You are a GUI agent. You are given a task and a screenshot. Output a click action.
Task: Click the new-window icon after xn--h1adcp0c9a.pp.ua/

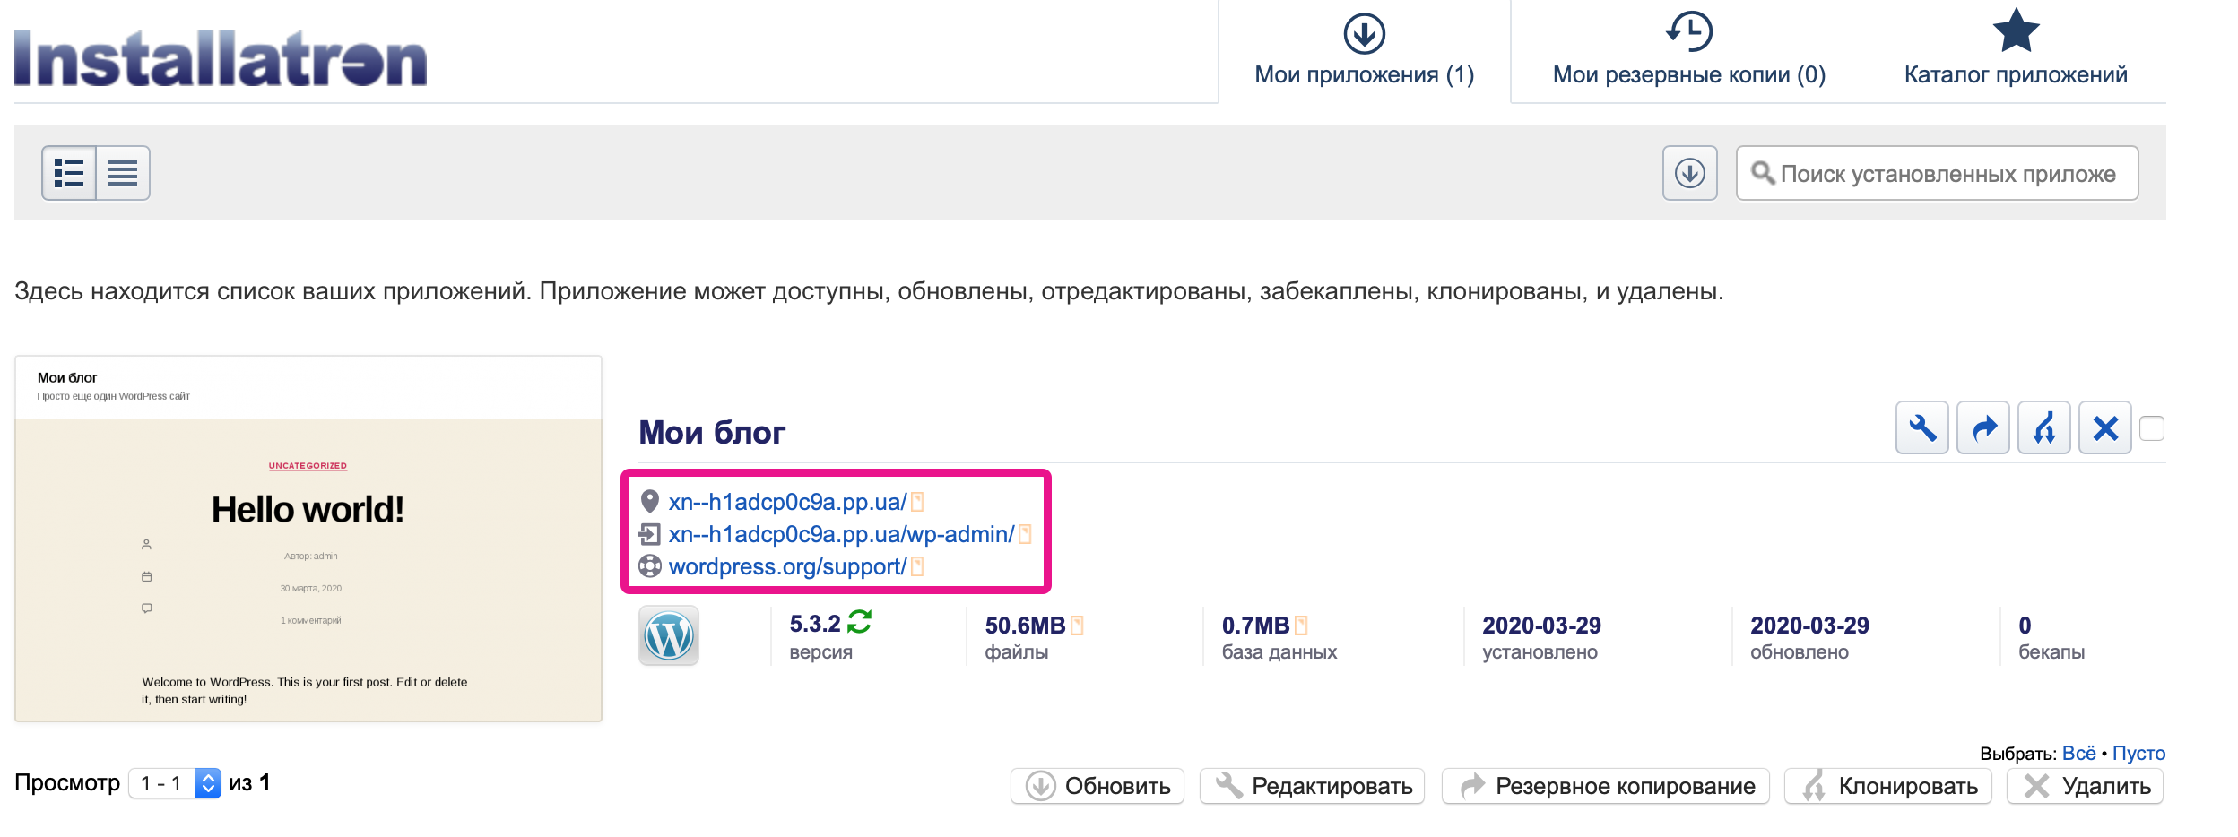point(917,502)
